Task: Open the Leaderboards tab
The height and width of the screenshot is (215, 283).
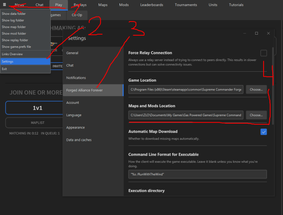Action: pyautogui.click(x=152, y=5)
